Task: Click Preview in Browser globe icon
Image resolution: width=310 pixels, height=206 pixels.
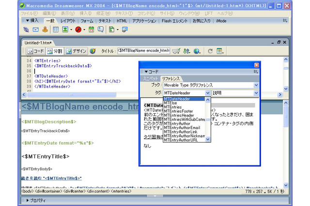Action: pyautogui.click(x=197, y=51)
